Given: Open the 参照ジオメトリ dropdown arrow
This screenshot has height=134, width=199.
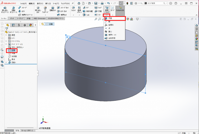Looking at the screenshot, I should point(106,15).
